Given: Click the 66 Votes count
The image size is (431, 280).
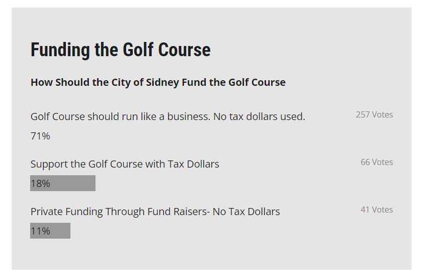Looking at the screenshot, I should click(376, 162).
